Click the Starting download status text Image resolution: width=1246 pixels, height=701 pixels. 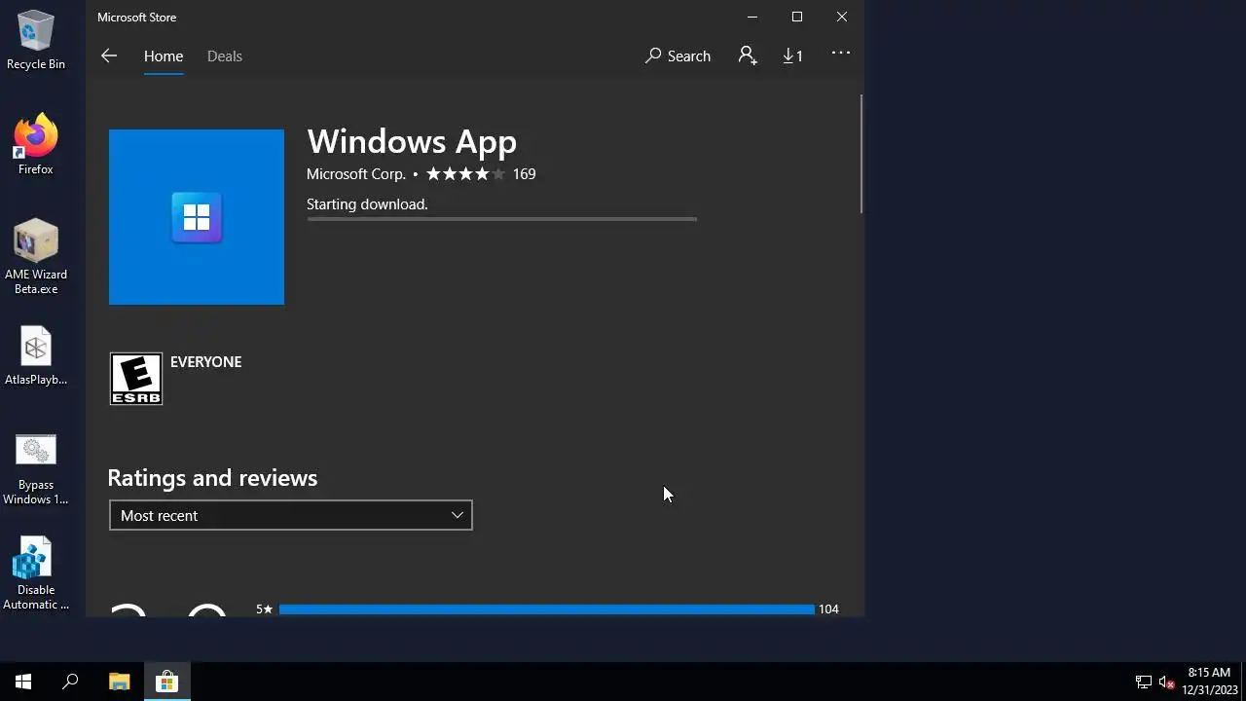point(367,203)
